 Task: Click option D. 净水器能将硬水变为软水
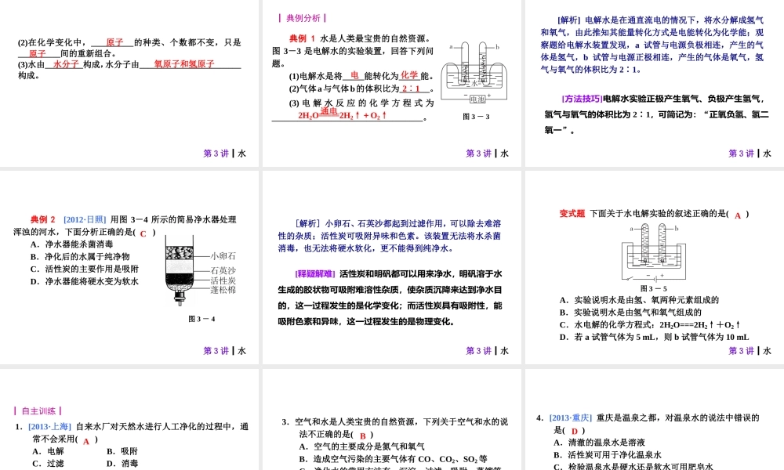coord(84,282)
